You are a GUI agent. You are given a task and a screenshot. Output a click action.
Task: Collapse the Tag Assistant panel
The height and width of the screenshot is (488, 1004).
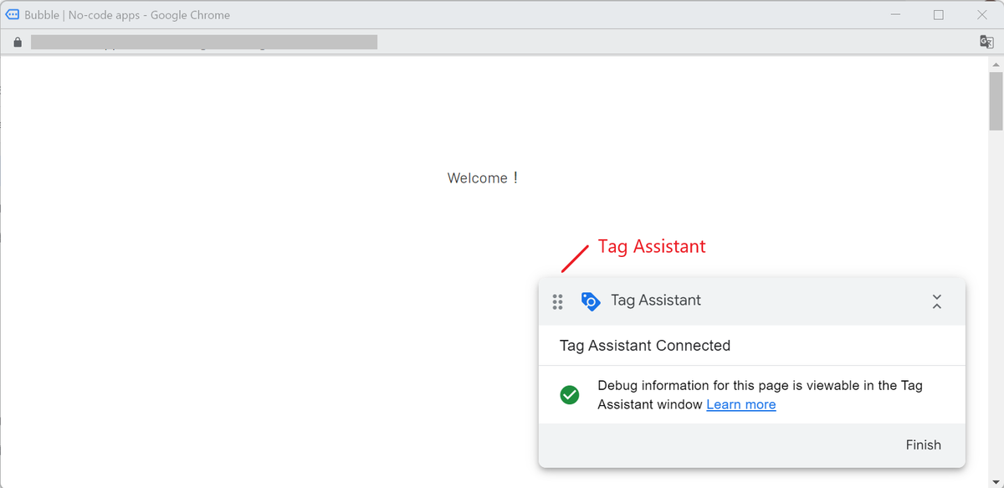[x=937, y=301]
